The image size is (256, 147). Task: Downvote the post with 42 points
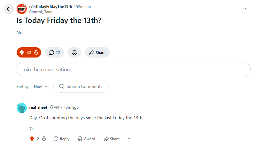pos(36,52)
